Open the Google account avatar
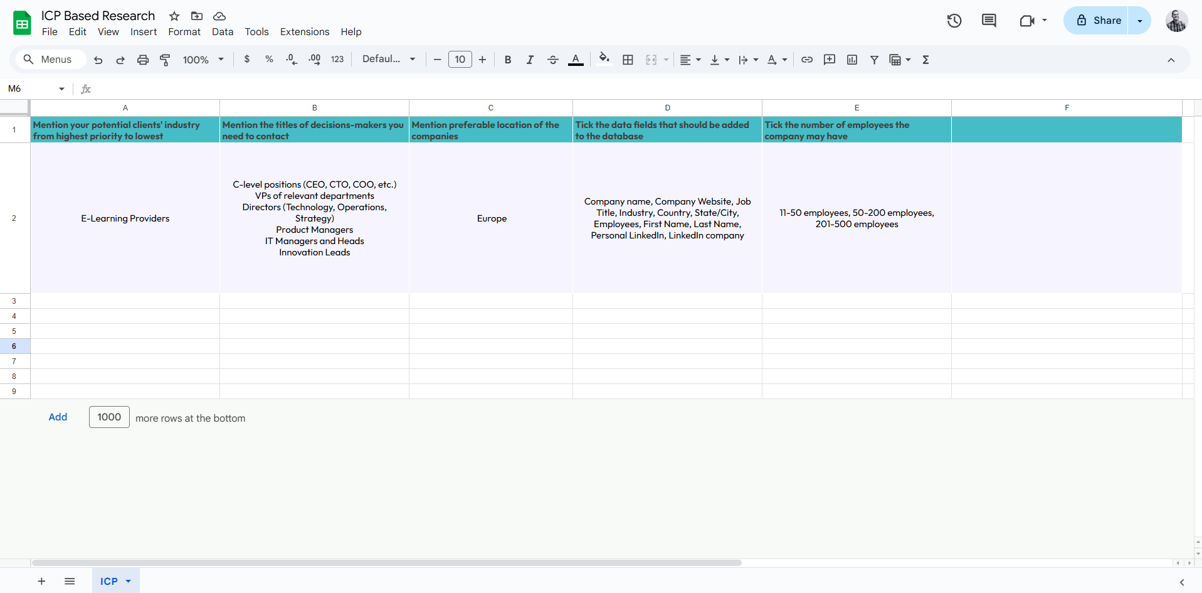Image resolution: width=1202 pixels, height=593 pixels. pos(1176,21)
